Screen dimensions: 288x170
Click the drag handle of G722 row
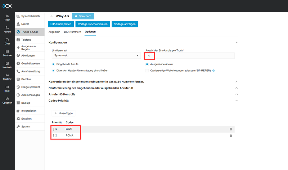coord(53,129)
